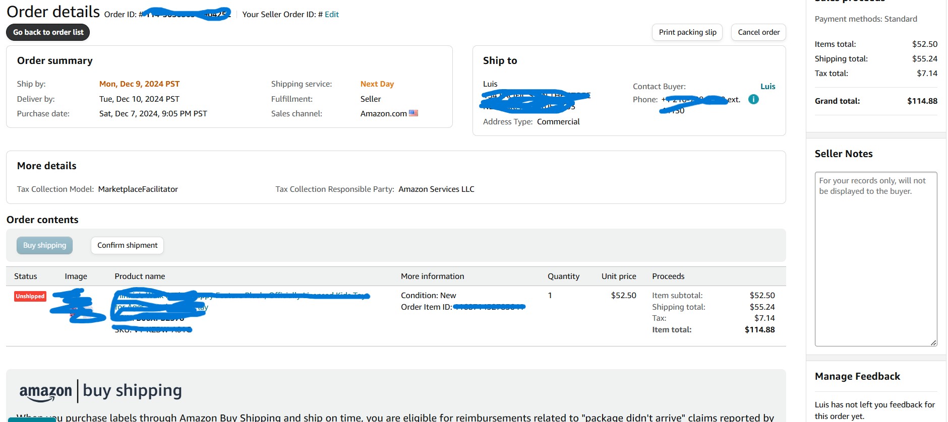
Task: Edit the Seller Order ID
Action: (x=332, y=14)
